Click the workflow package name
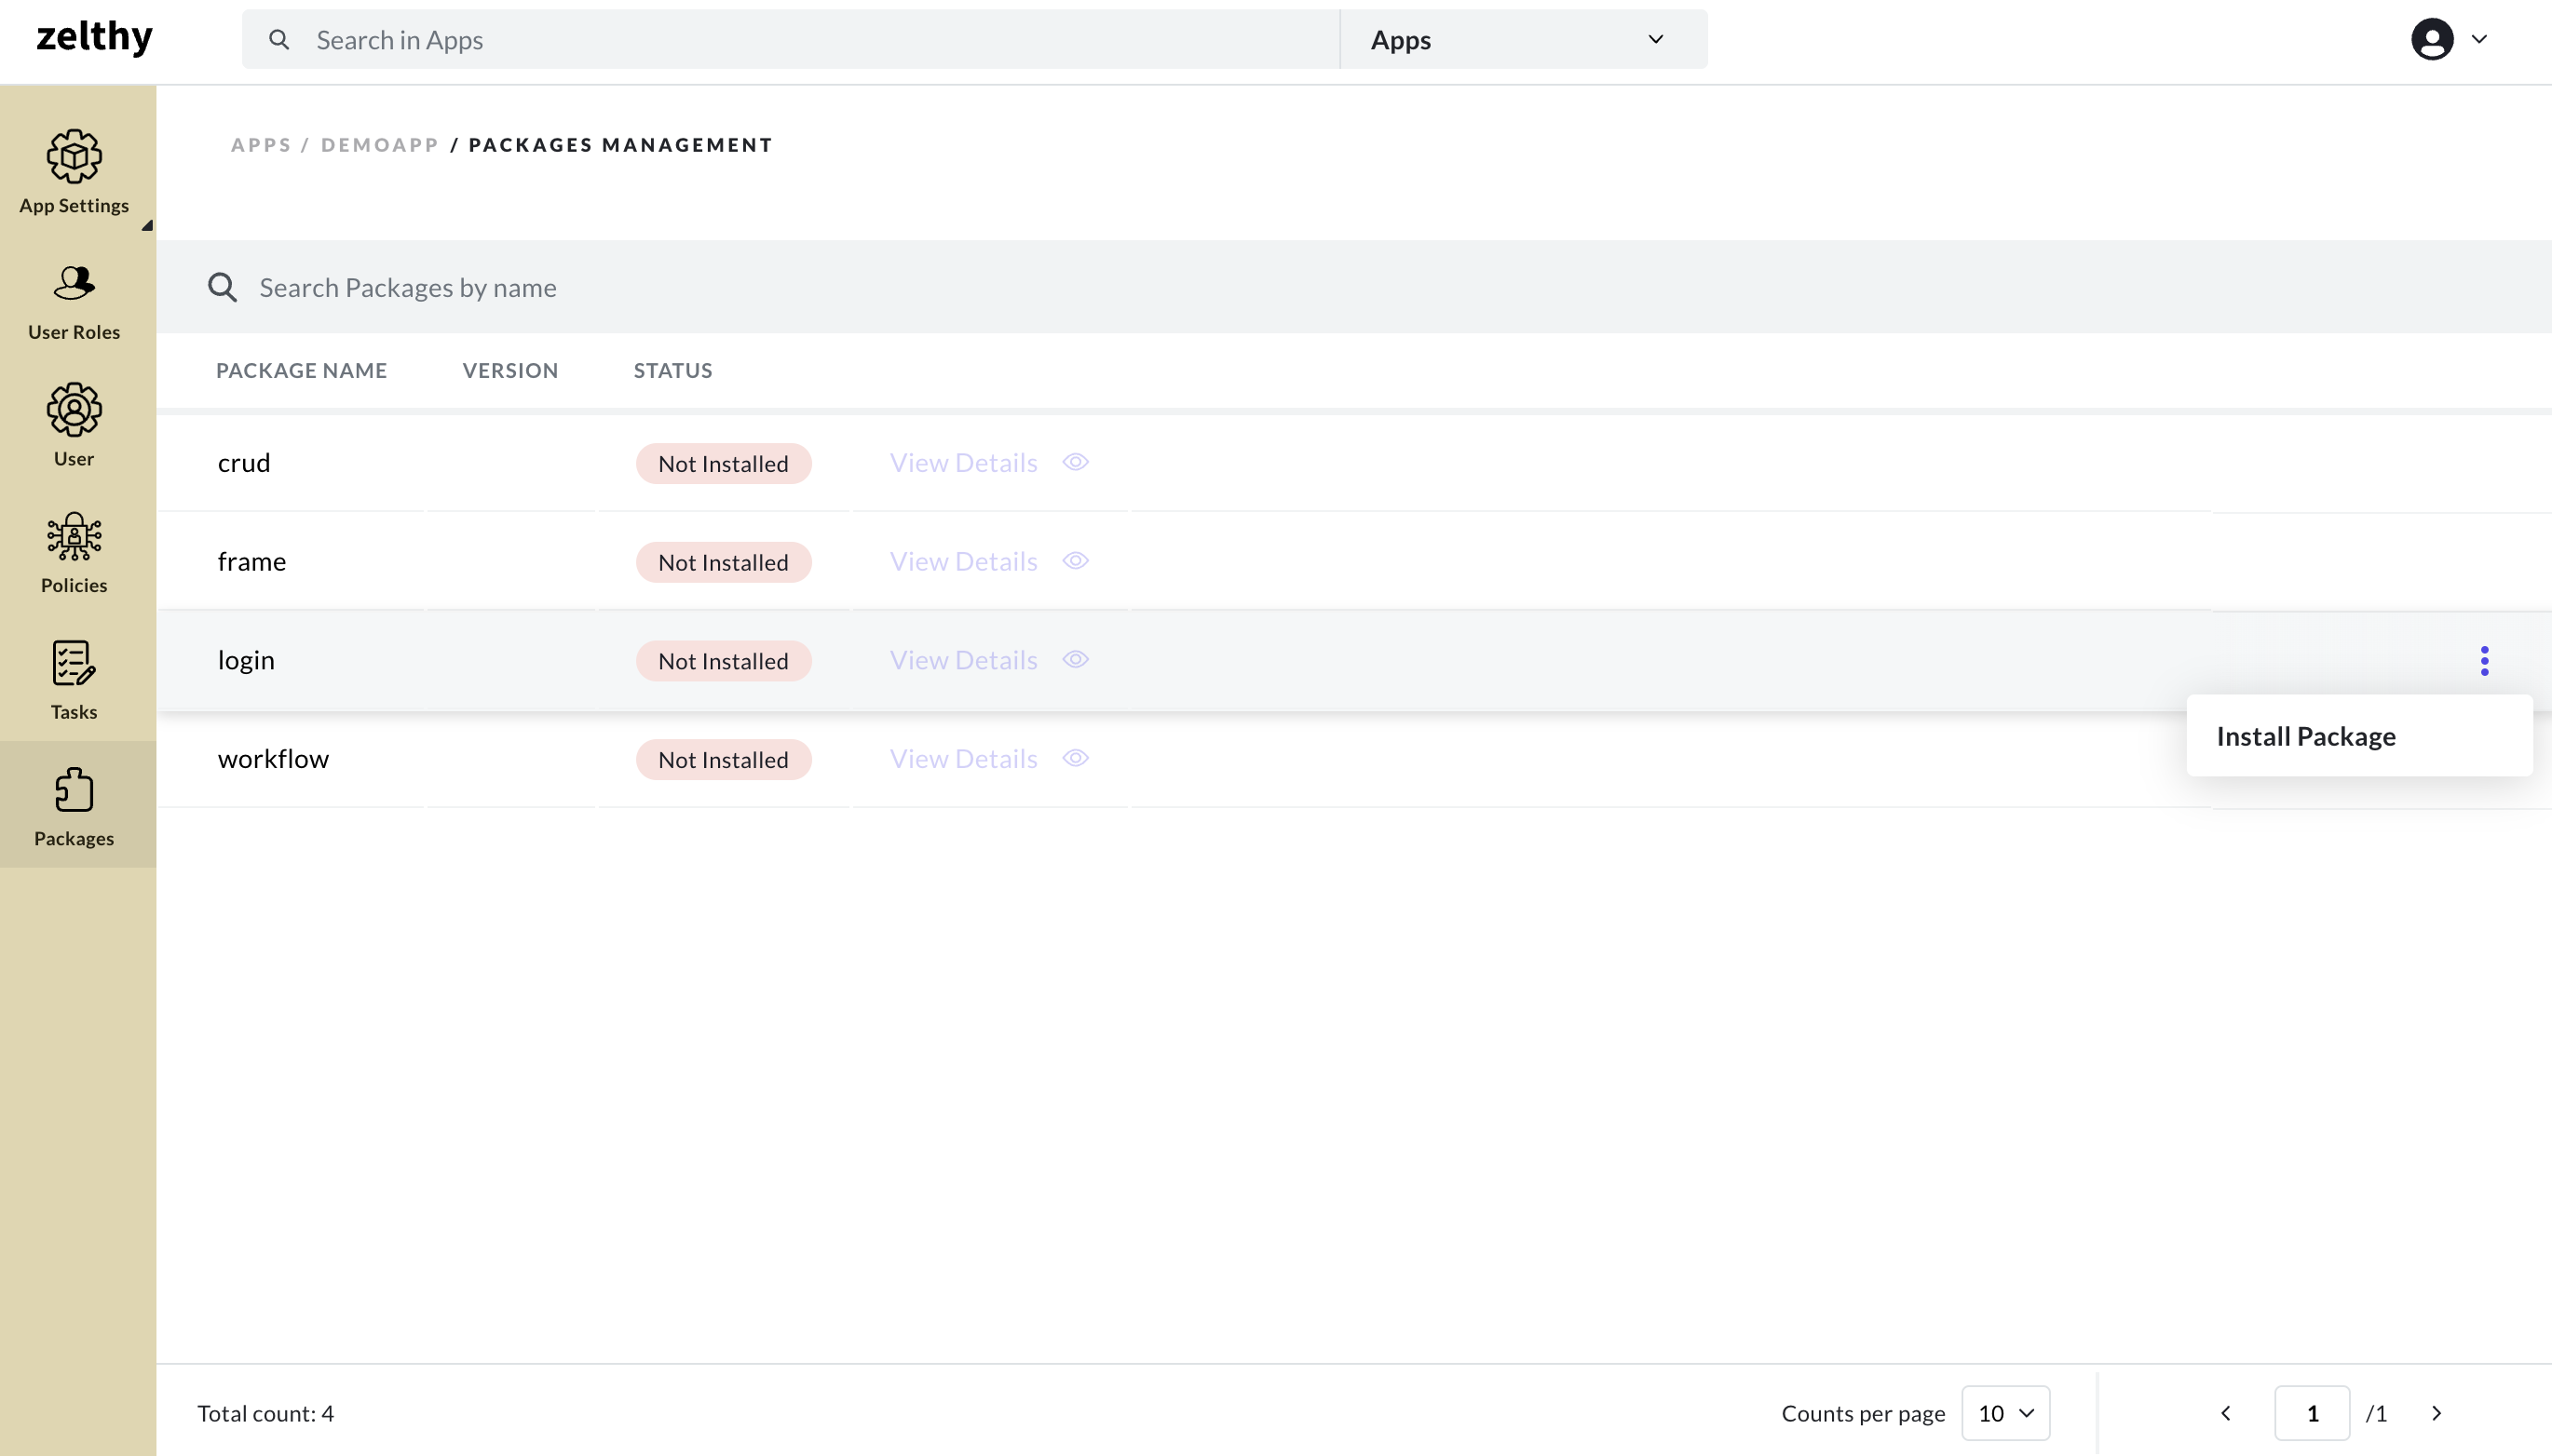2552x1456 pixels. tap(273, 758)
